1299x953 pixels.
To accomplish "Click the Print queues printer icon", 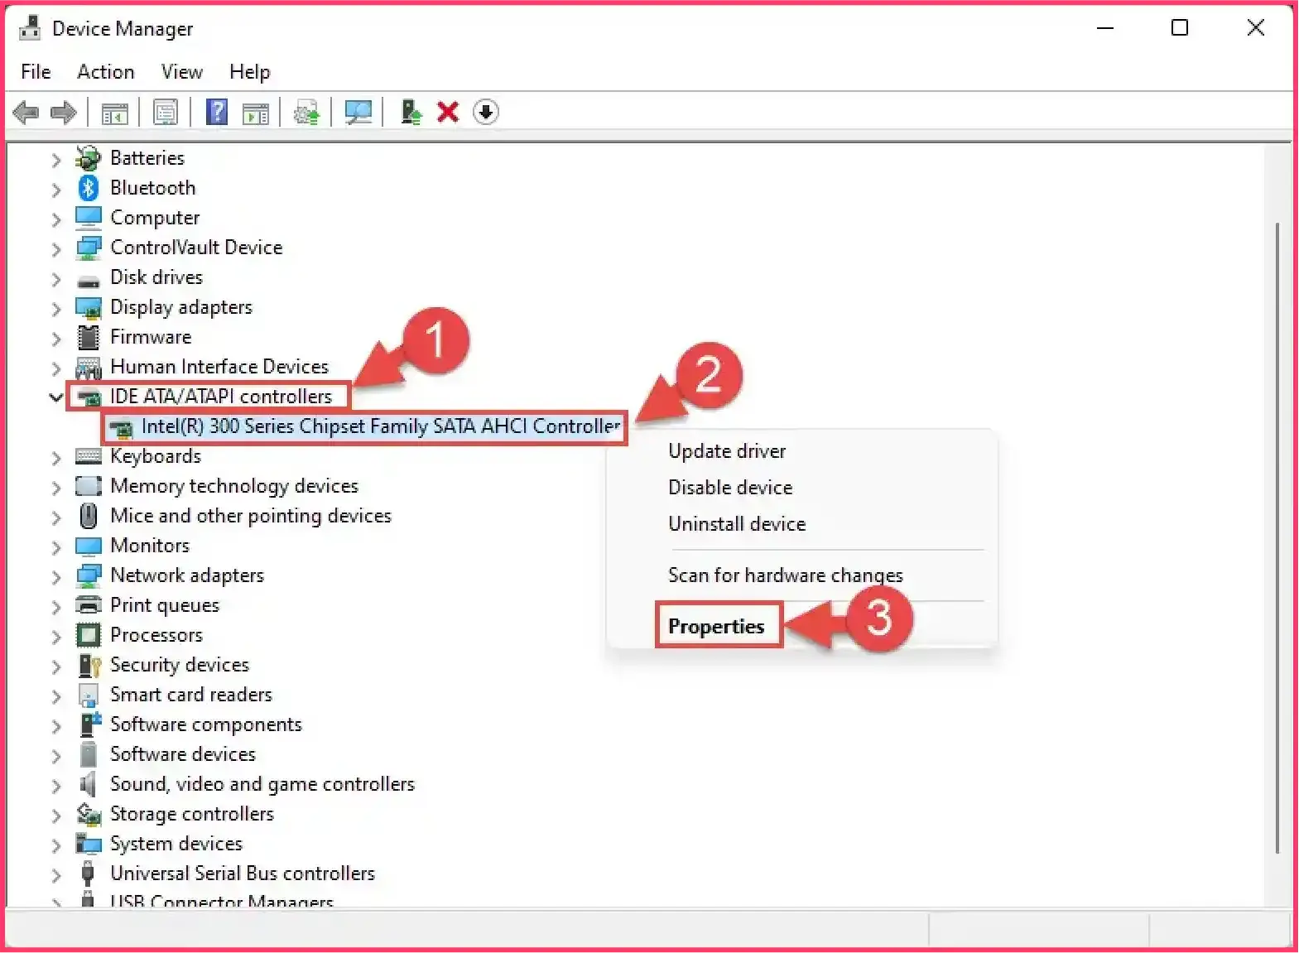I will (88, 605).
